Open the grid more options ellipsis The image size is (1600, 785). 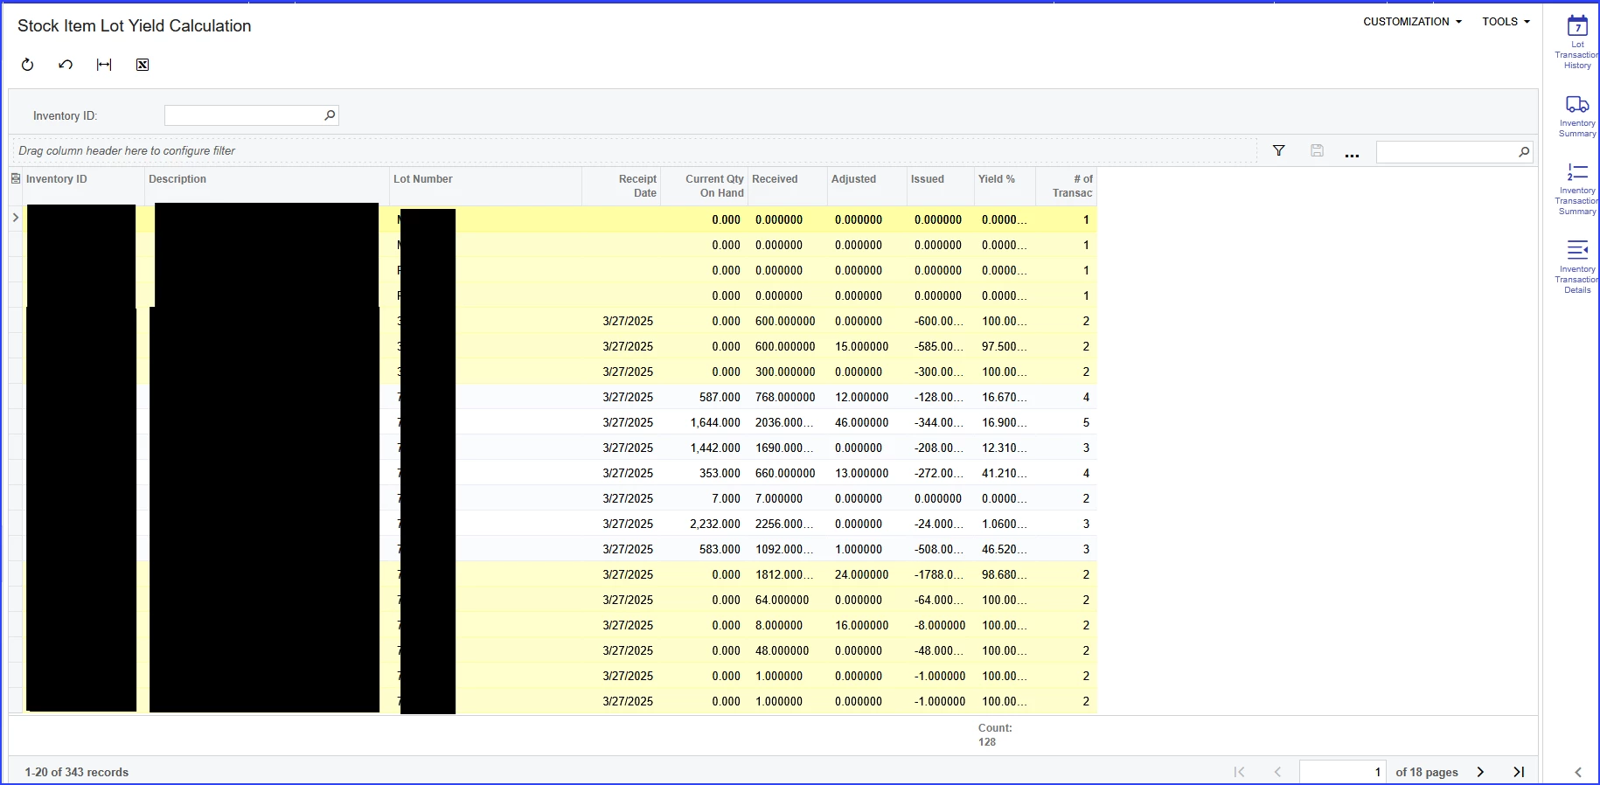pos(1352,154)
